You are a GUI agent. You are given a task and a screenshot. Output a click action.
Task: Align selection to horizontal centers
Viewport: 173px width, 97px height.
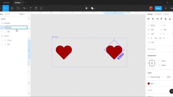tap(153, 19)
